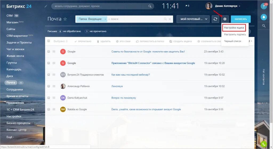This screenshot has height=149, width=273.
Task: Open row menu icon for Александр Рабенок email
Action: [x=54, y=86]
